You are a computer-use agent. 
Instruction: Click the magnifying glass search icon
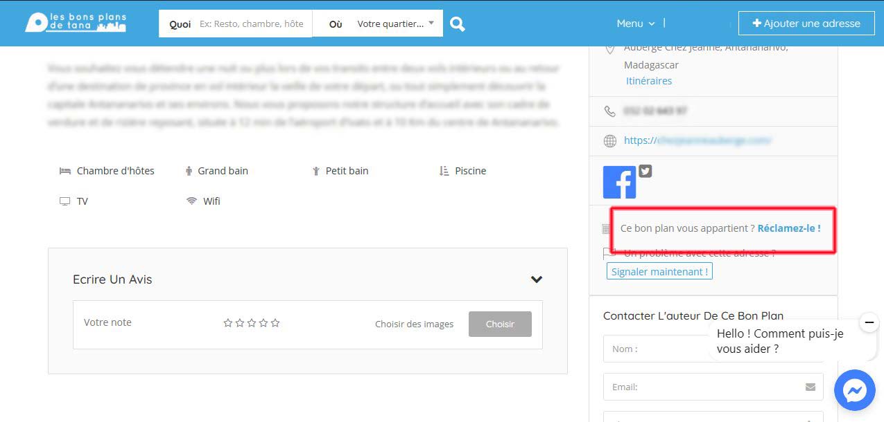click(457, 24)
